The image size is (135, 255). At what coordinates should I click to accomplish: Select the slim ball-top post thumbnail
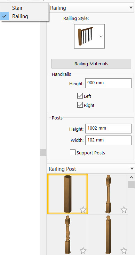[108, 235]
